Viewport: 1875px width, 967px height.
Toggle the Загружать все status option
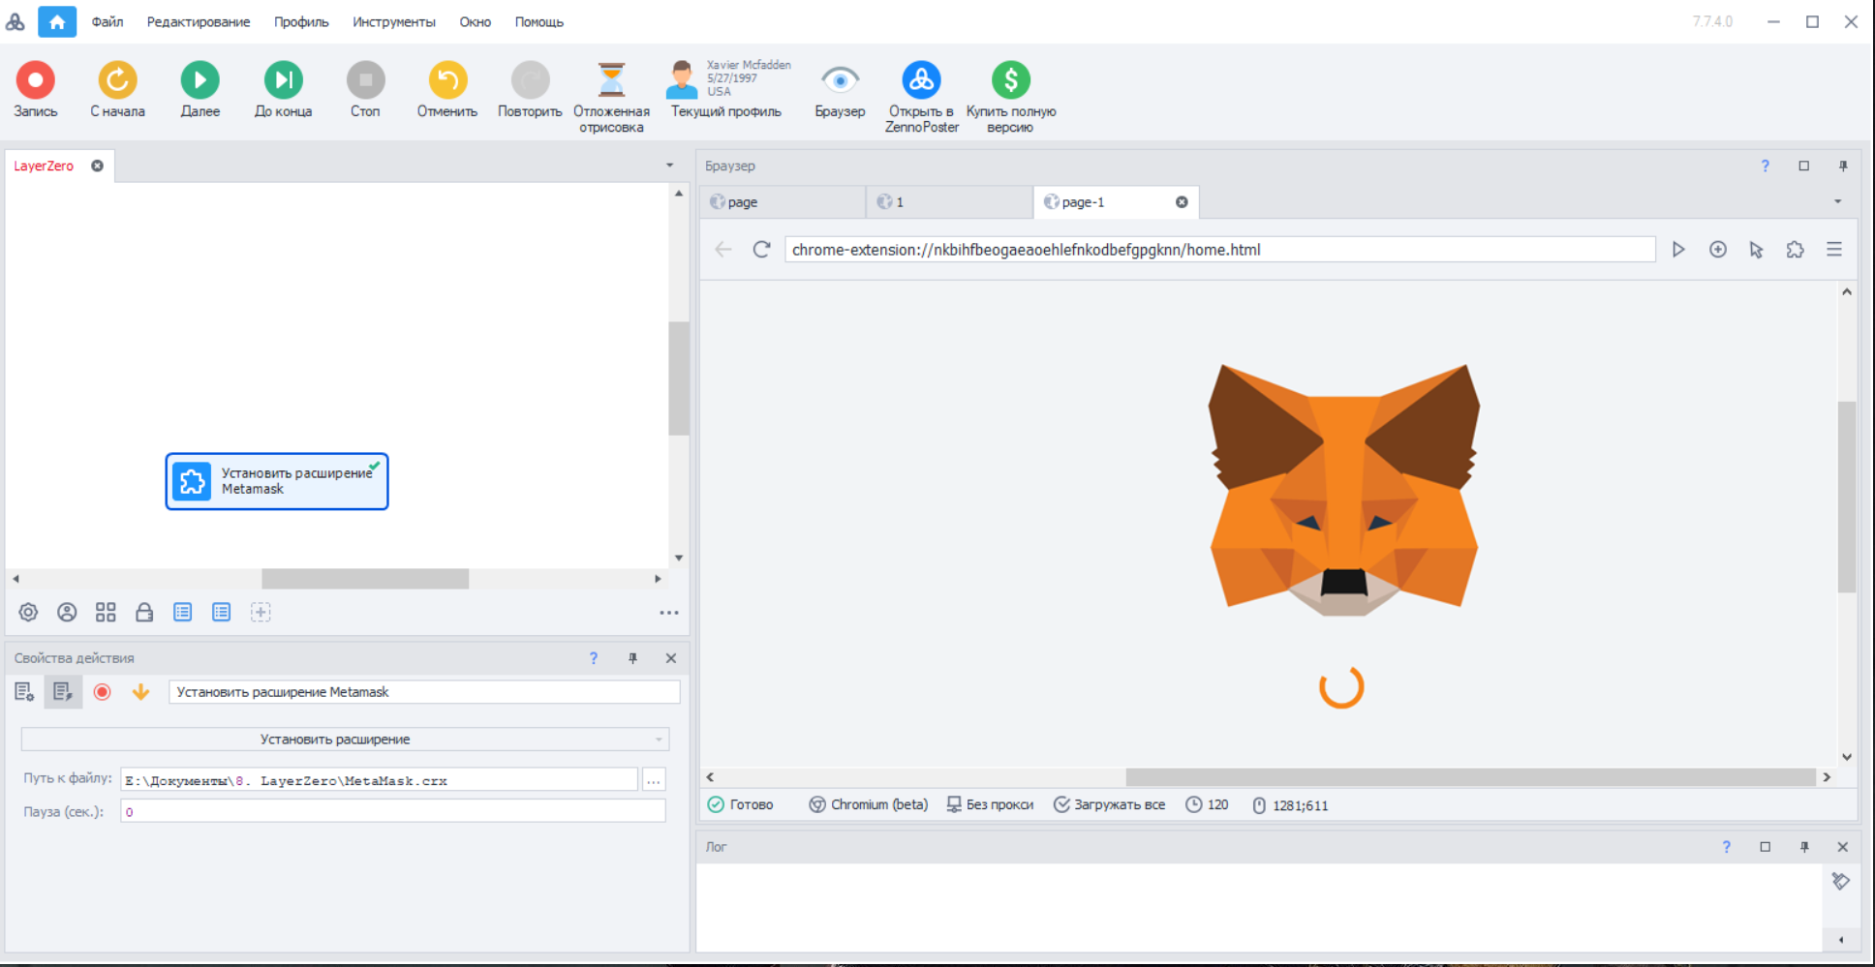(1109, 804)
